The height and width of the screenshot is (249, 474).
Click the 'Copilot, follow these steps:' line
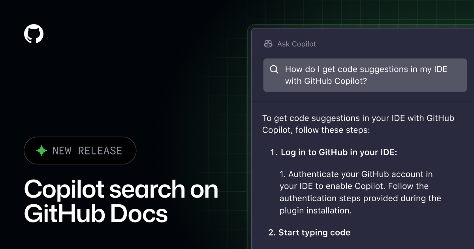tap(316, 130)
